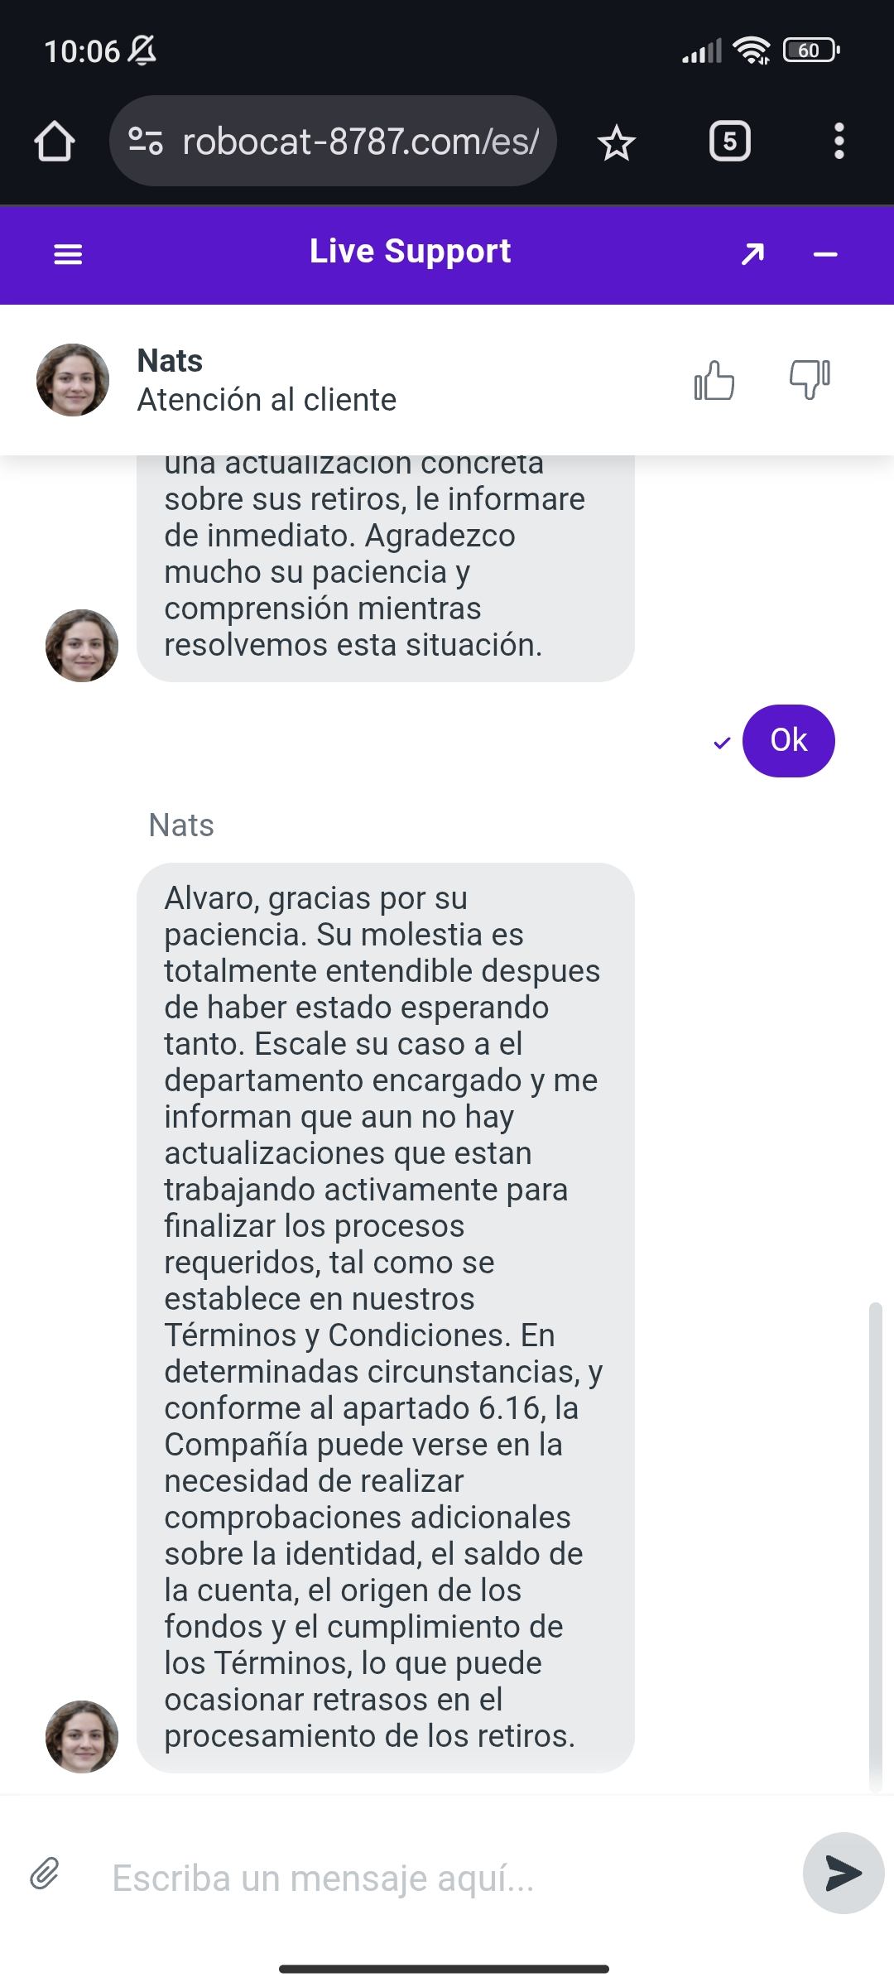Tap the Android gesture navigation bar
Screen dimensions: 894x1987
click(x=445, y=1969)
